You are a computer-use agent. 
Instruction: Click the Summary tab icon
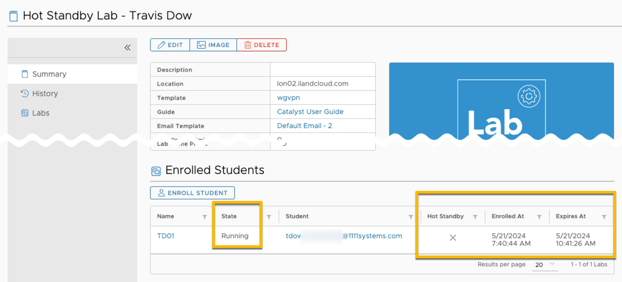click(x=25, y=74)
